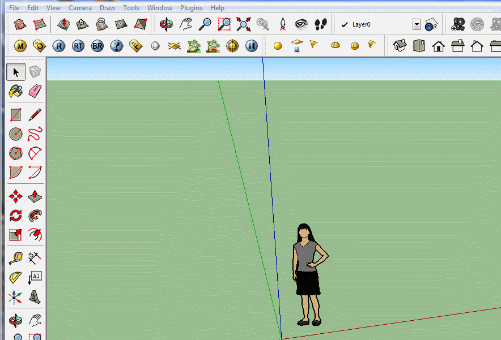Image resolution: width=501 pixels, height=340 pixels.
Task: Select the Protractor tool
Action: coord(16,277)
